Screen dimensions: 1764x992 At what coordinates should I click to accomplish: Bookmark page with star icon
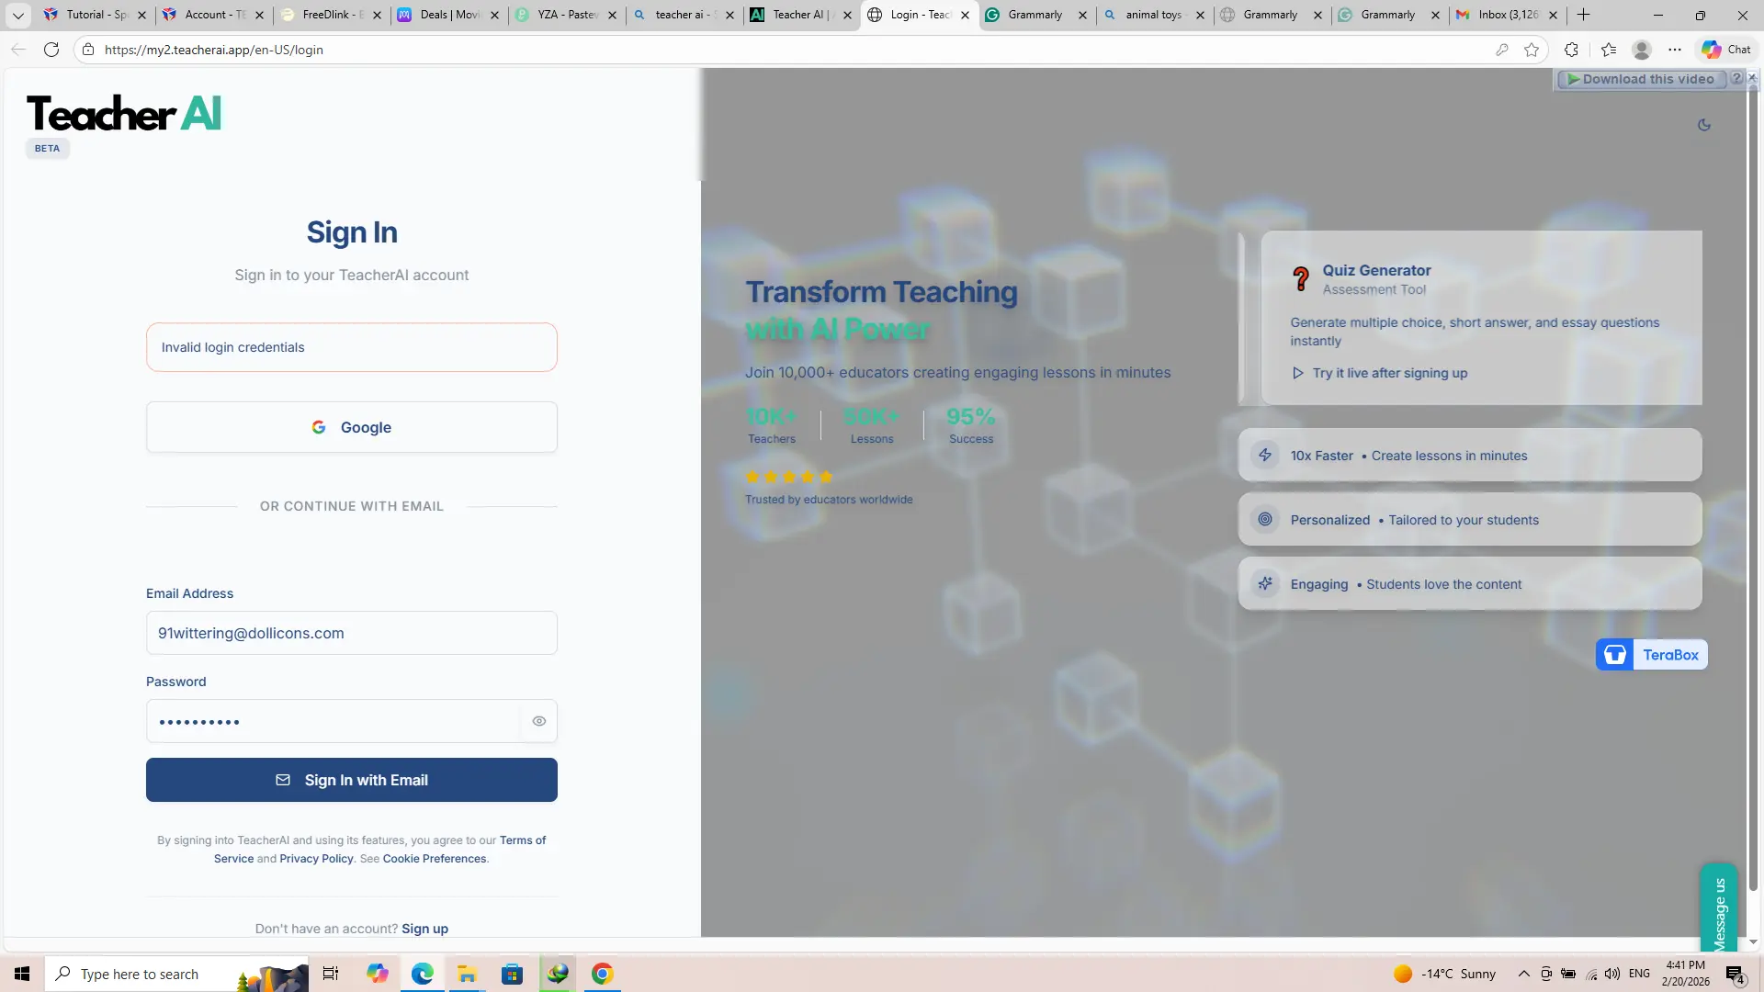(x=1532, y=50)
